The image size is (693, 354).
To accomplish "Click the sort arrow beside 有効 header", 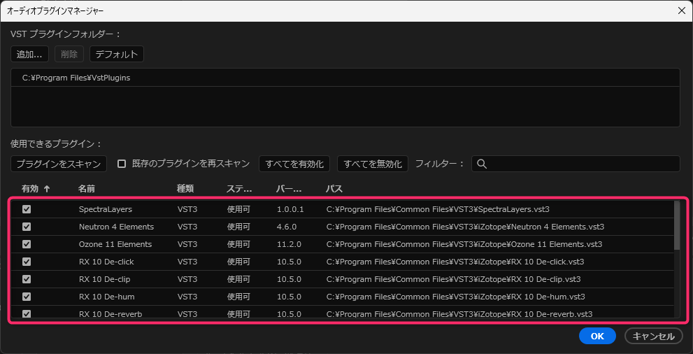I will 47,189.
